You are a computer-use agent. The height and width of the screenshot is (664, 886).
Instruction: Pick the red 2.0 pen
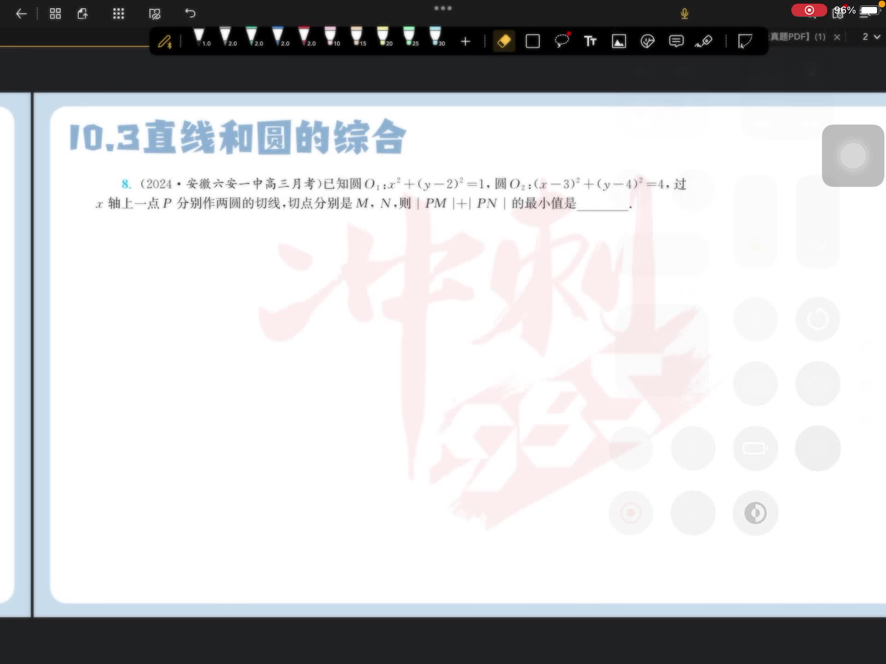305,36
